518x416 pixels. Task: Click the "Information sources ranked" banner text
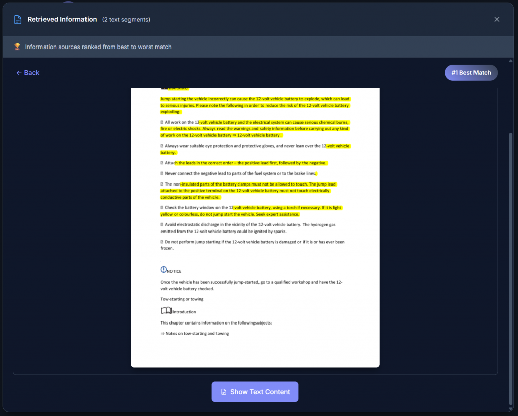tap(98, 47)
